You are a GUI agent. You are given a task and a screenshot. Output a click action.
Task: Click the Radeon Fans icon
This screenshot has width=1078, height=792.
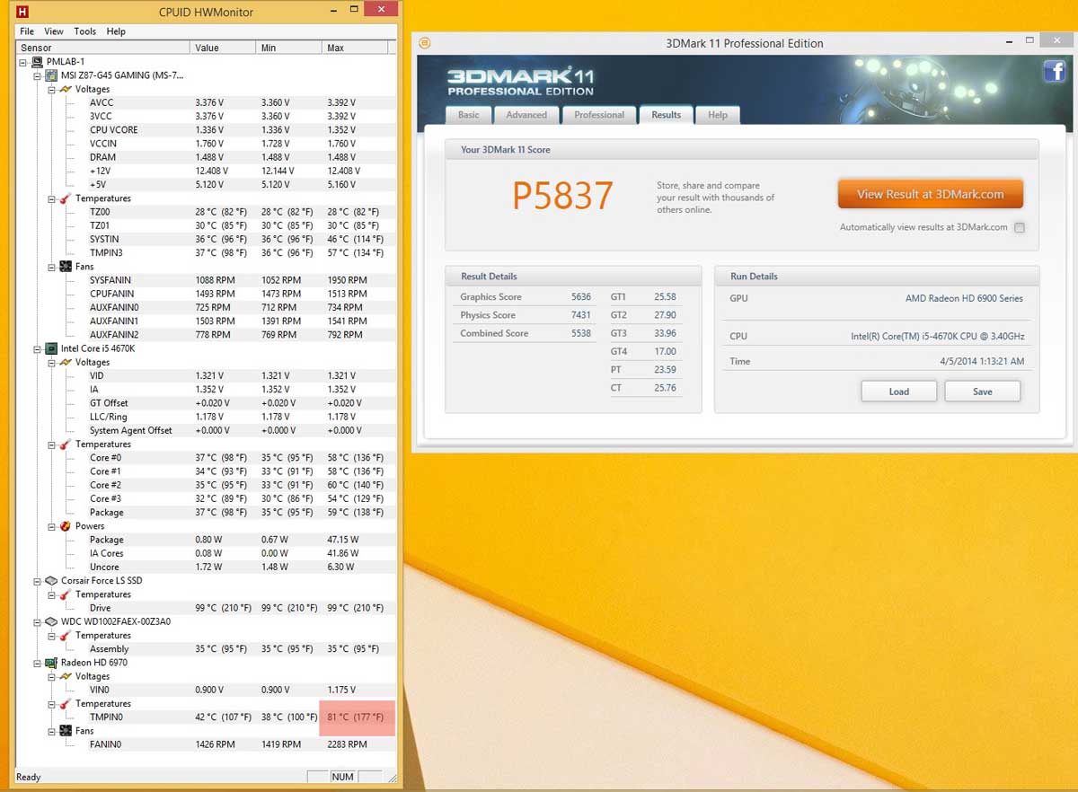(65, 731)
